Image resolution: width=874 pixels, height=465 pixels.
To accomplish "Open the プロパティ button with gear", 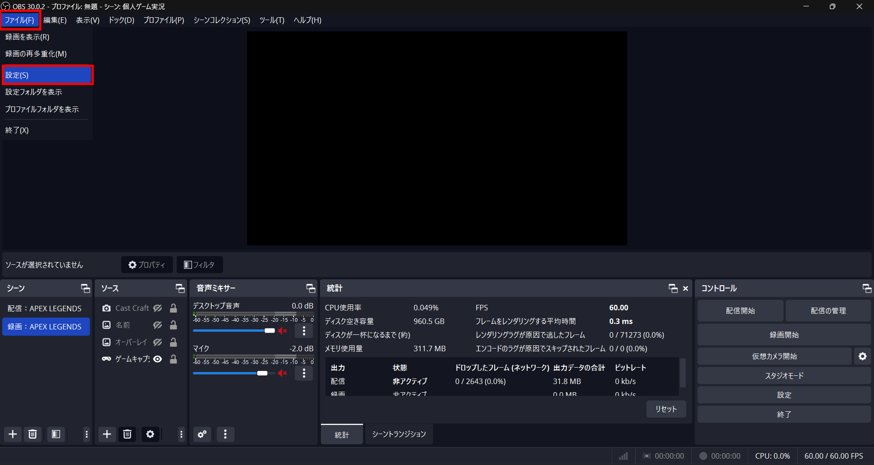I will [147, 265].
